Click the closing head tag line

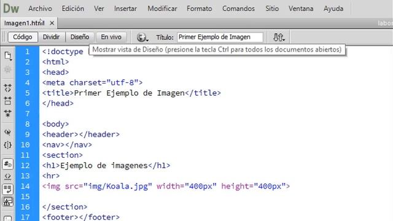[x=58, y=103]
